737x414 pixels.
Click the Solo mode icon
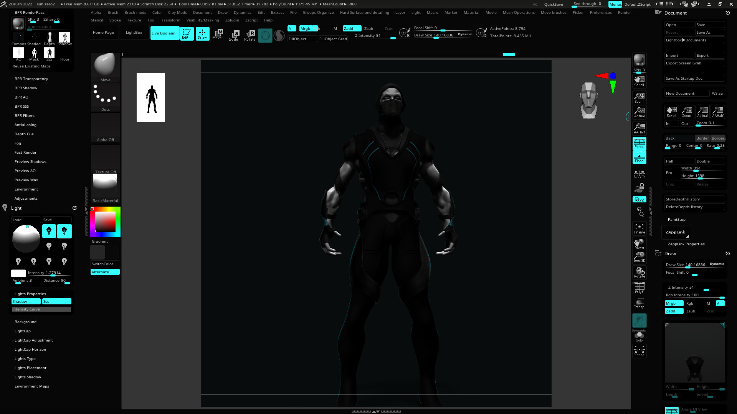[x=639, y=337]
